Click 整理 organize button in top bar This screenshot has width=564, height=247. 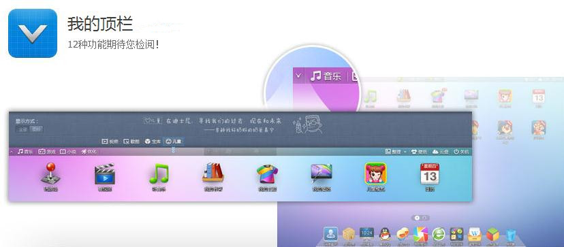pyautogui.click(x=393, y=152)
